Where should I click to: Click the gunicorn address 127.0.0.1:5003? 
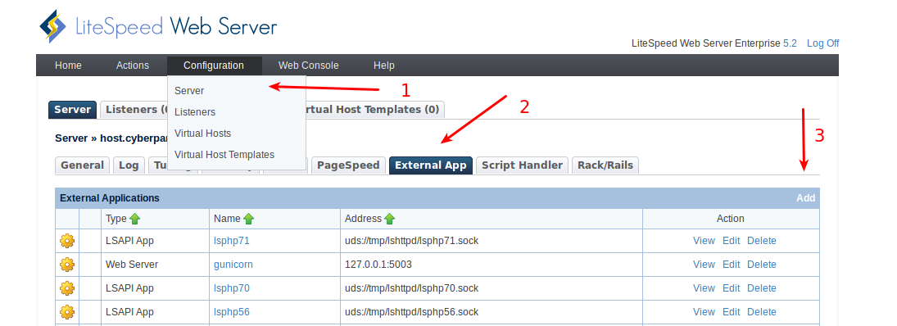[378, 265]
